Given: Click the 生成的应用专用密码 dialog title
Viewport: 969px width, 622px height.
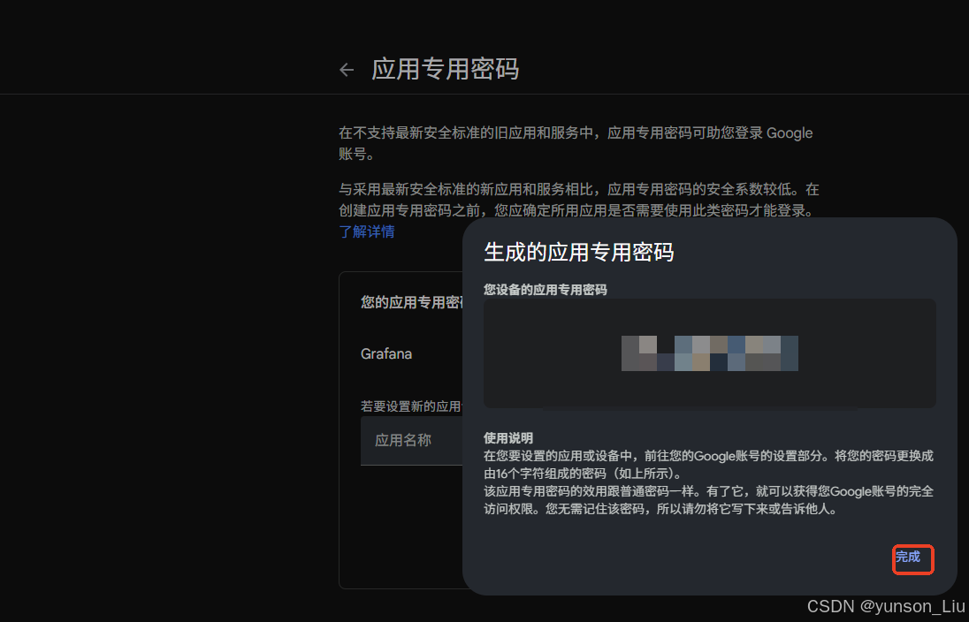Looking at the screenshot, I should (x=579, y=252).
